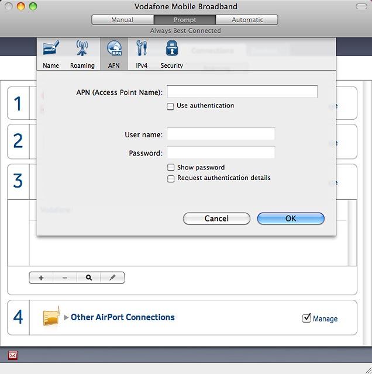Viewport: 372px width, 374px height.
Task: Switch to Automatic connection mode
Action: (x=247, y=20)
